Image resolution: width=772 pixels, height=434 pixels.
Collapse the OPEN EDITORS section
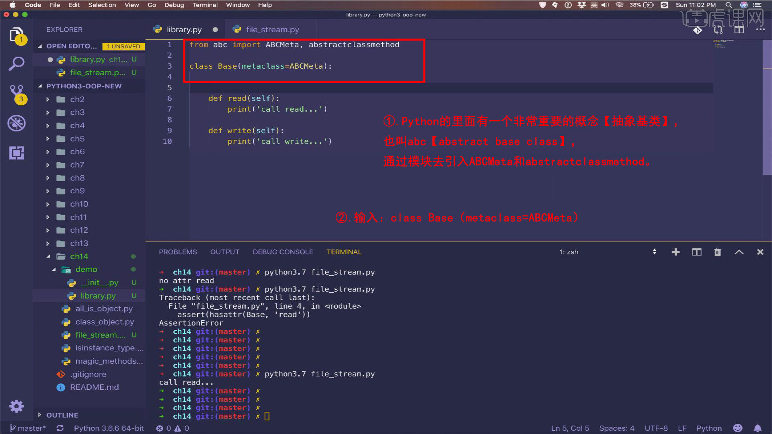40,46
